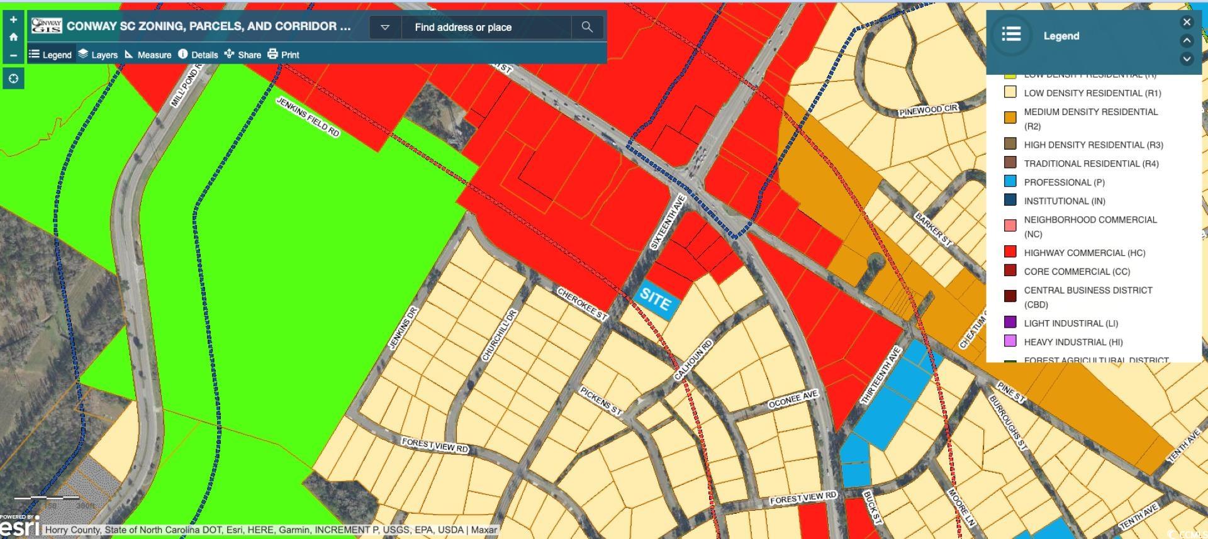Viewport: 1208px width, 539px height.
Task: Collapse legend panel with up chevron
Action: coord(1187,41)
